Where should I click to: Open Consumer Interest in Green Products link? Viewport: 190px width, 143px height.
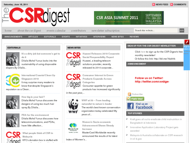[x=98, y=79]
